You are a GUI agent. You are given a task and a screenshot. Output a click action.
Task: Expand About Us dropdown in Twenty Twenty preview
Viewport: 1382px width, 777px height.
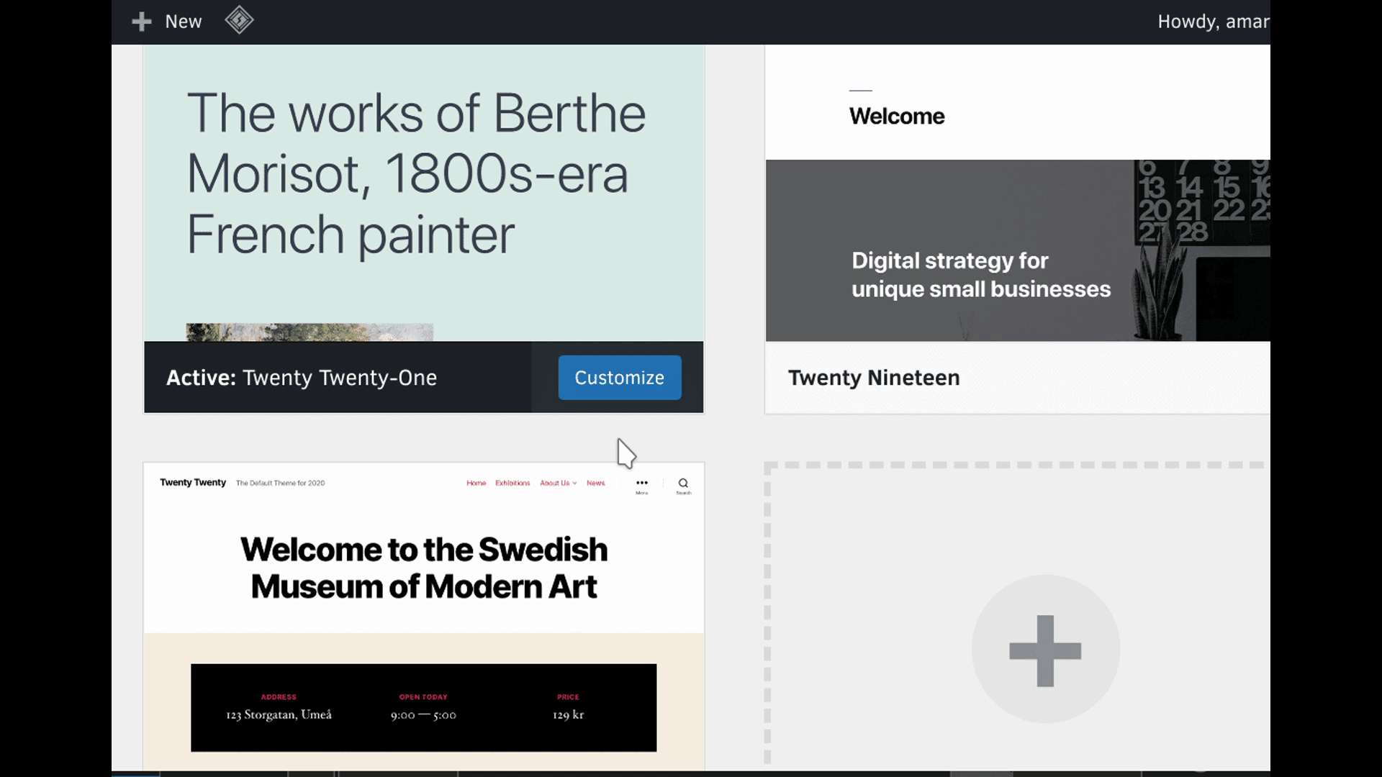[558, 483]
